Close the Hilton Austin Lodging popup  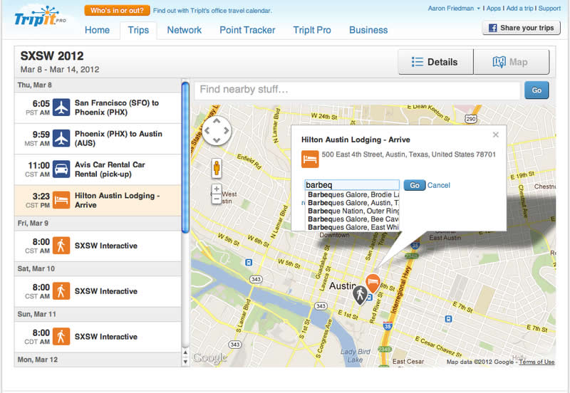(495, 135)
